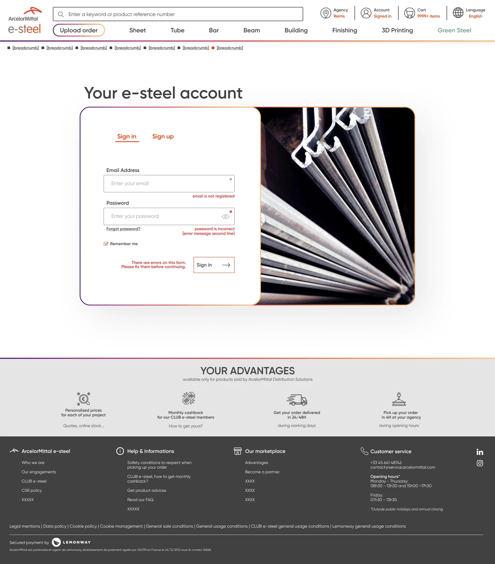This screenshot has height=564, width=495.
Task: Click the Lemonway logo
Action: (x=71, y=542)
